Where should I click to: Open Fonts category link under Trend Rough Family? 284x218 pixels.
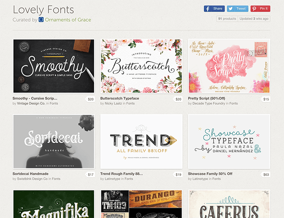pos(129,179)
